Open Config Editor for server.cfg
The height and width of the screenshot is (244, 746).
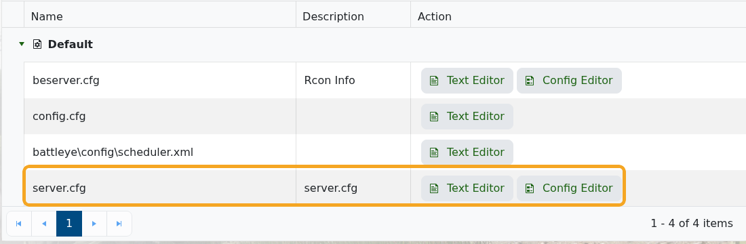point(569,188)
